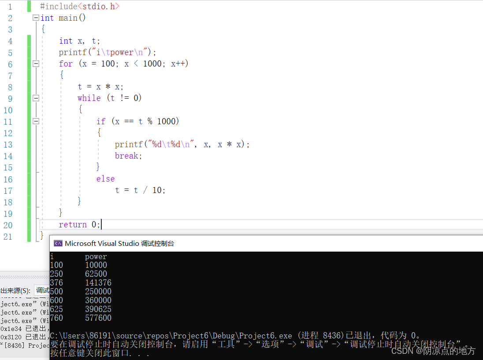483x360 pixels.
Task: Click console output value 250000
Action: pyautogui.click(x=98, y=292)
